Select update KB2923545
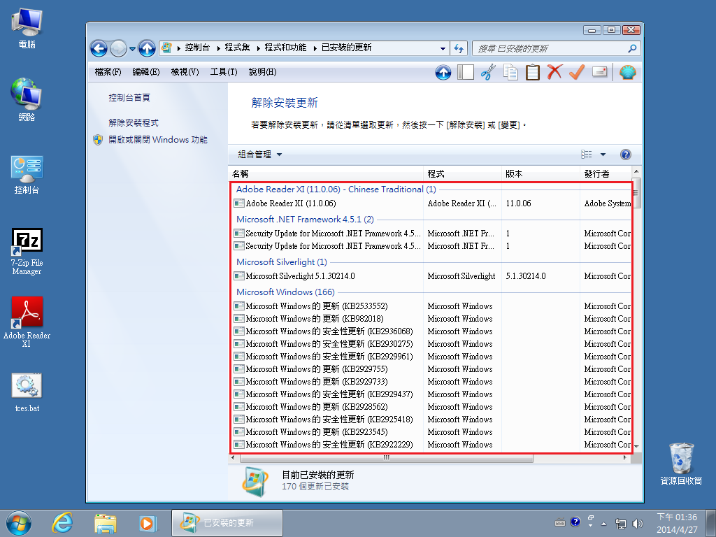Screen dimensions: 716x537 431,431
